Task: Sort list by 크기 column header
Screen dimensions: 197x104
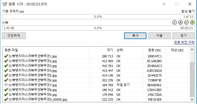Action: tap(102, 50)
